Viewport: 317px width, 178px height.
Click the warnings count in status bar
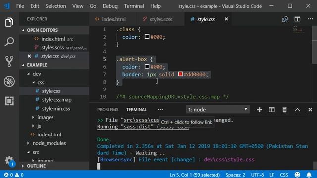19,175
